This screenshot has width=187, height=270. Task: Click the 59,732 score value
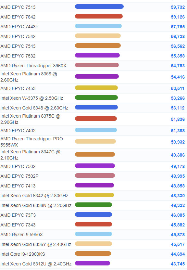(178, 7)
